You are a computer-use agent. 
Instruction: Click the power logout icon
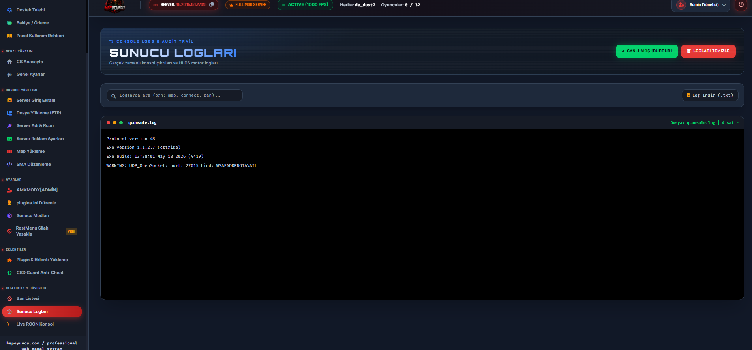(741, 5)
